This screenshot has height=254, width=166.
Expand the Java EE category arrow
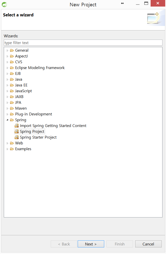point(7,85)
